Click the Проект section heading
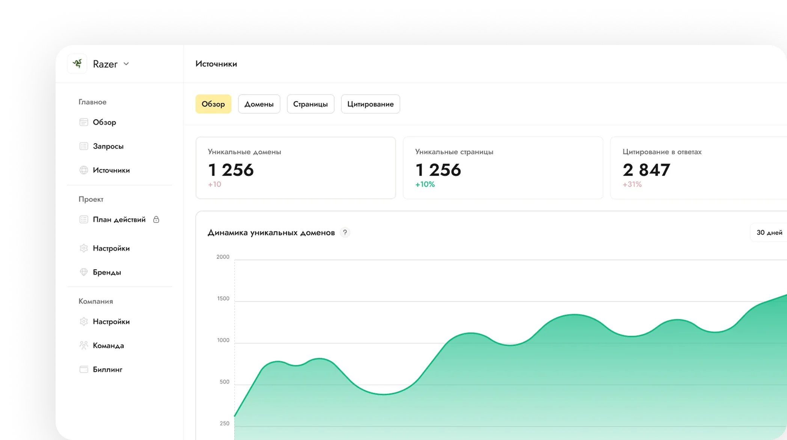The image size is (787, 440). pos(91,199)
